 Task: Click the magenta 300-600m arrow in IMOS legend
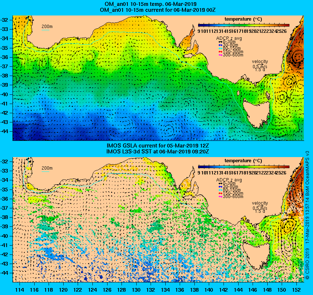point(220,197)
